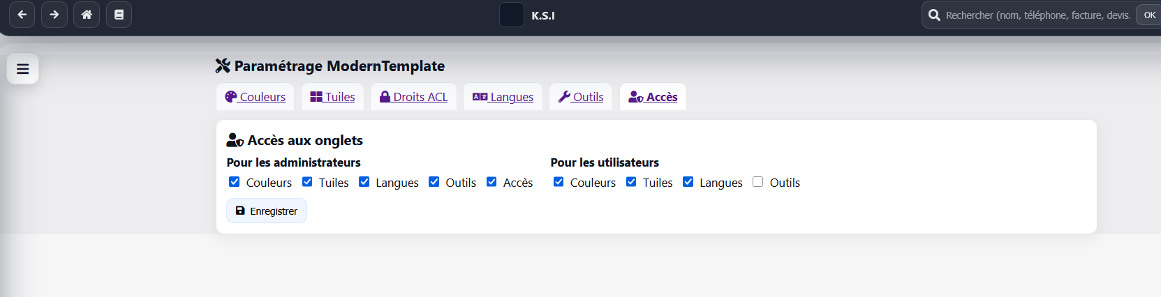Click the Enregistrer save button
The height and width of the screenshot is (297, 1161).
click(267, 211)
